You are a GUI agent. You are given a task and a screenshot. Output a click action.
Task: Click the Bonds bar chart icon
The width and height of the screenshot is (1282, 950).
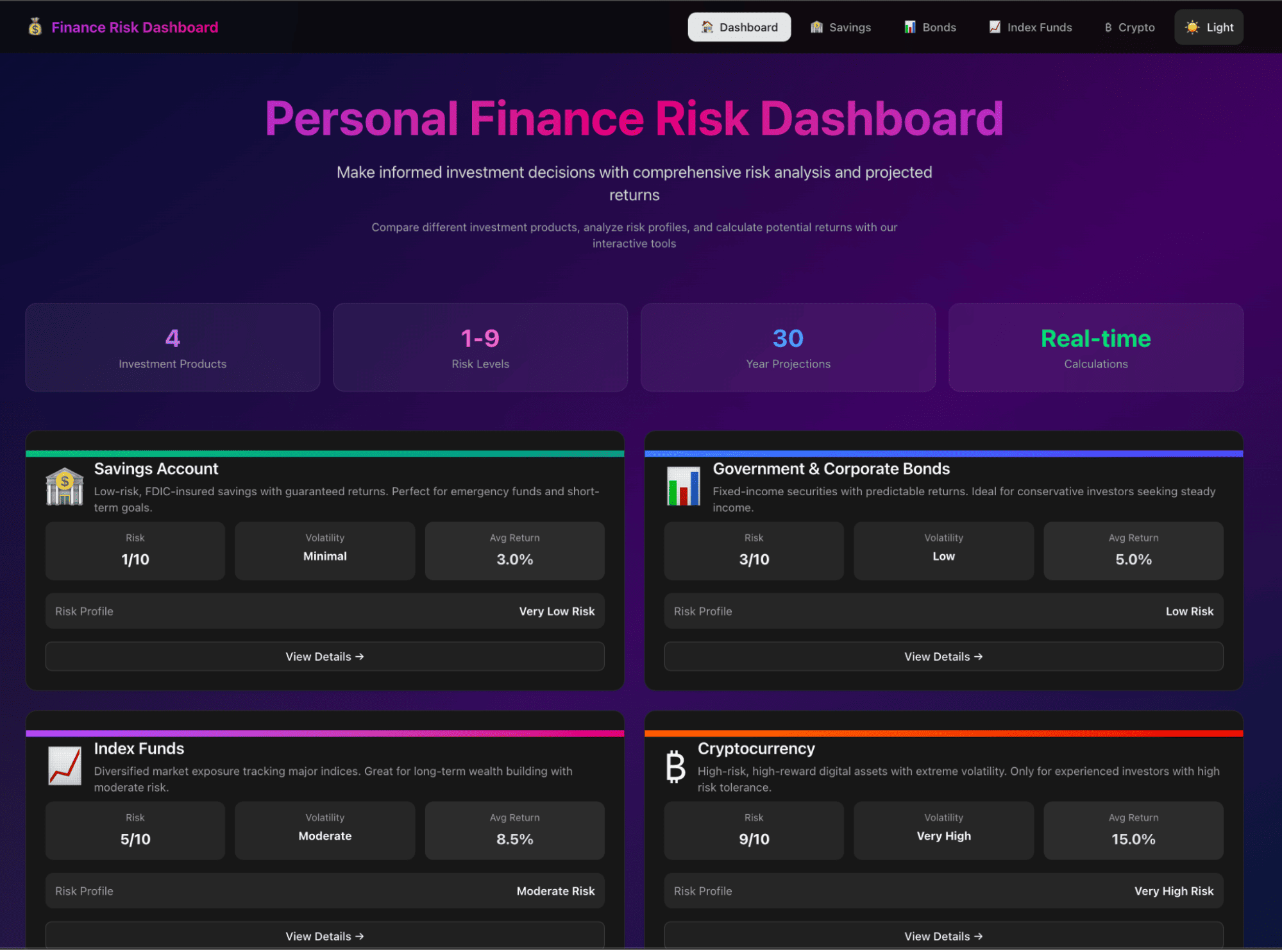683,487
